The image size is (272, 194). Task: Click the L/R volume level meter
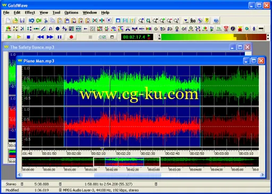(214, 37)
